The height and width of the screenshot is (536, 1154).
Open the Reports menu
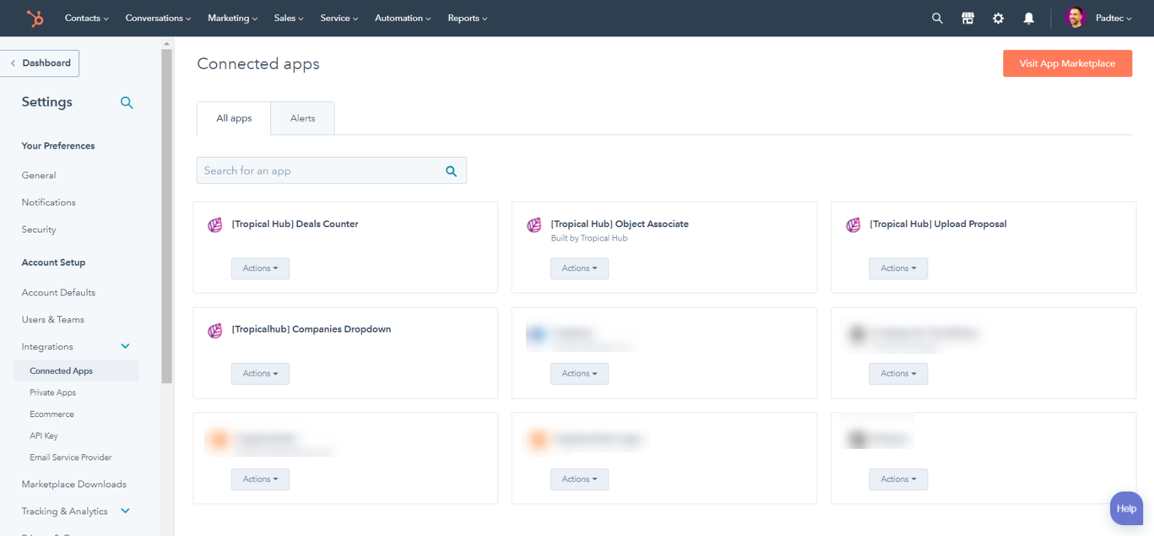click(x=467, y=18)
